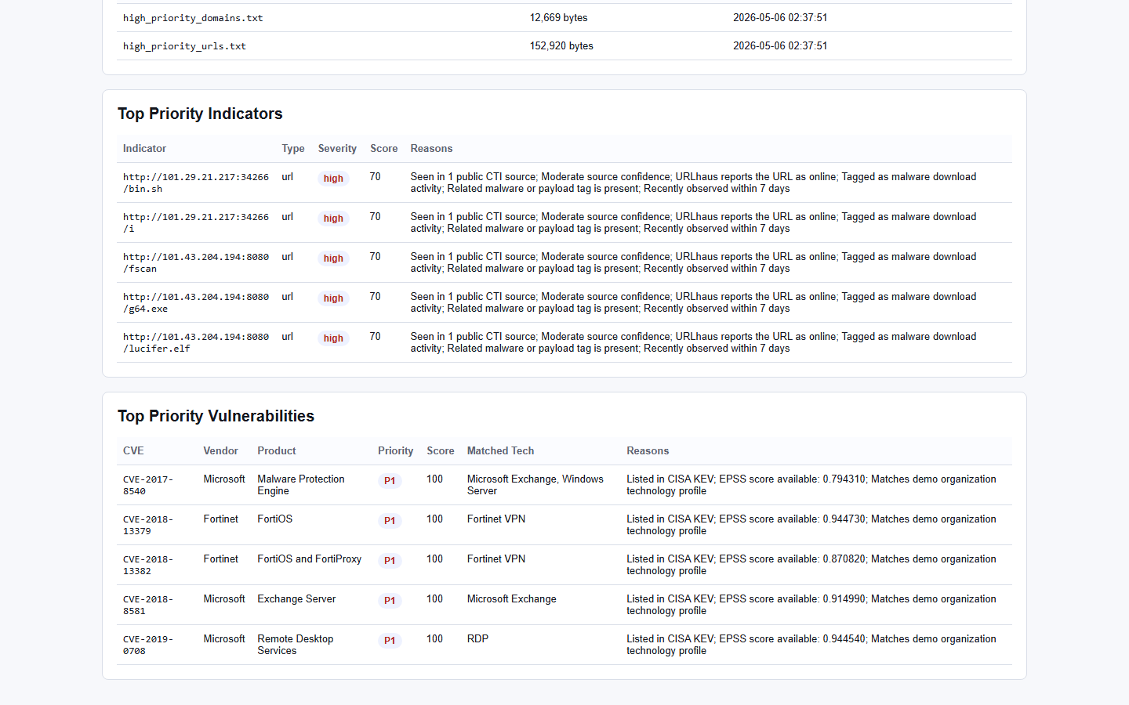
Task: Click the CVE column header
Action: [133, 451]
